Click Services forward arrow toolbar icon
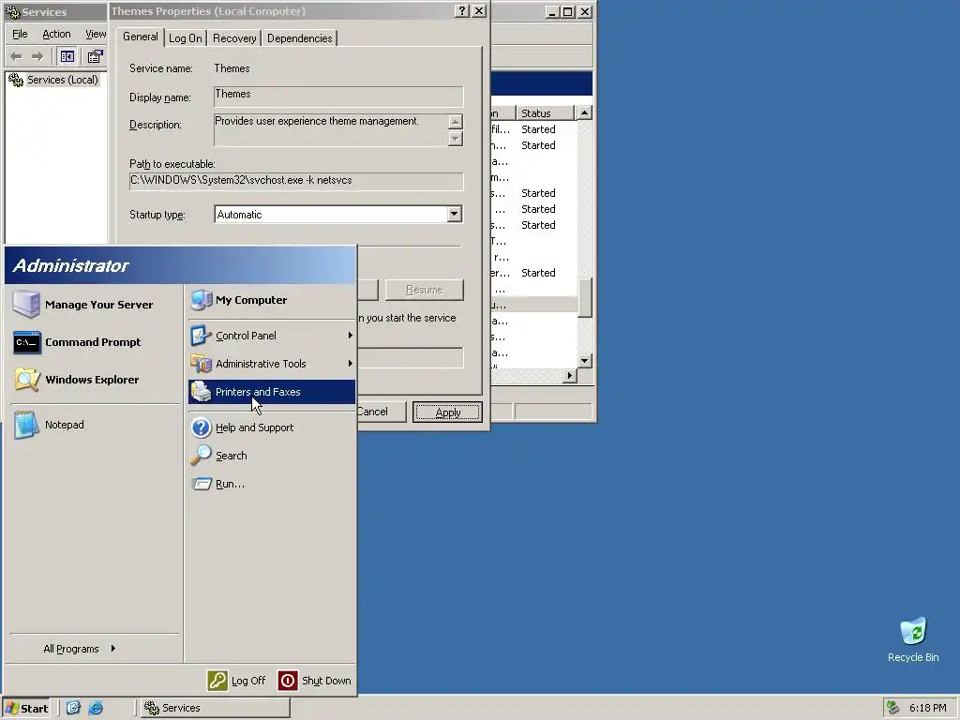Image resolution: width=960 pixels, height=720 pixels. 37,56
